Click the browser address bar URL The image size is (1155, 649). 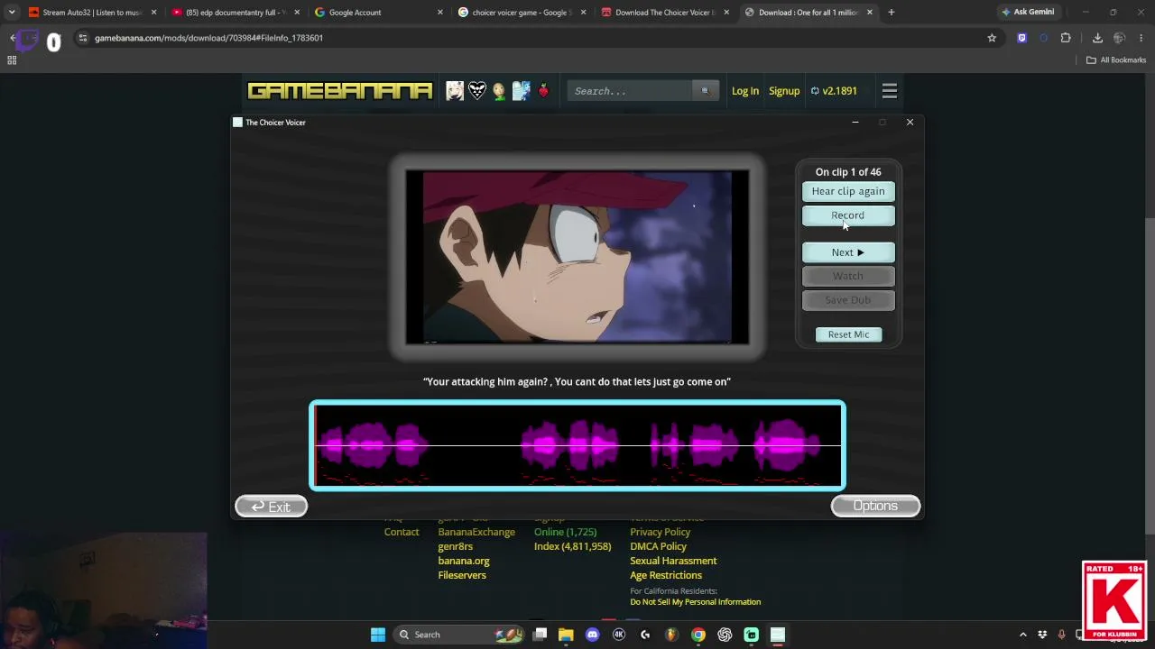point(208,38)
